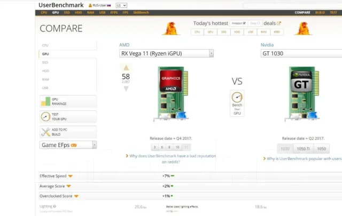Image resolution: width=342 pixels, height=216 pixels.
Task: Select the 1050-Ti variant button
Action: pos(303,149)
